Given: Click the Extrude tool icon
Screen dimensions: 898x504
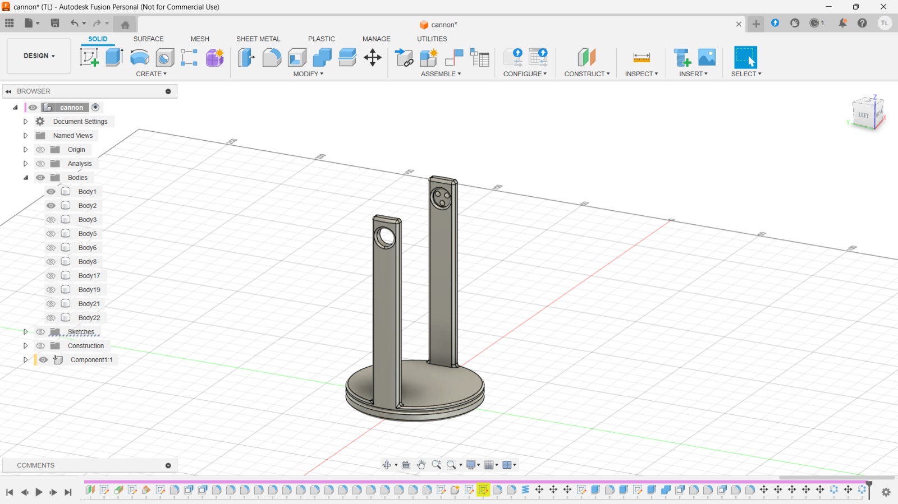Looking at the screenshot, I should click(114, 57).
